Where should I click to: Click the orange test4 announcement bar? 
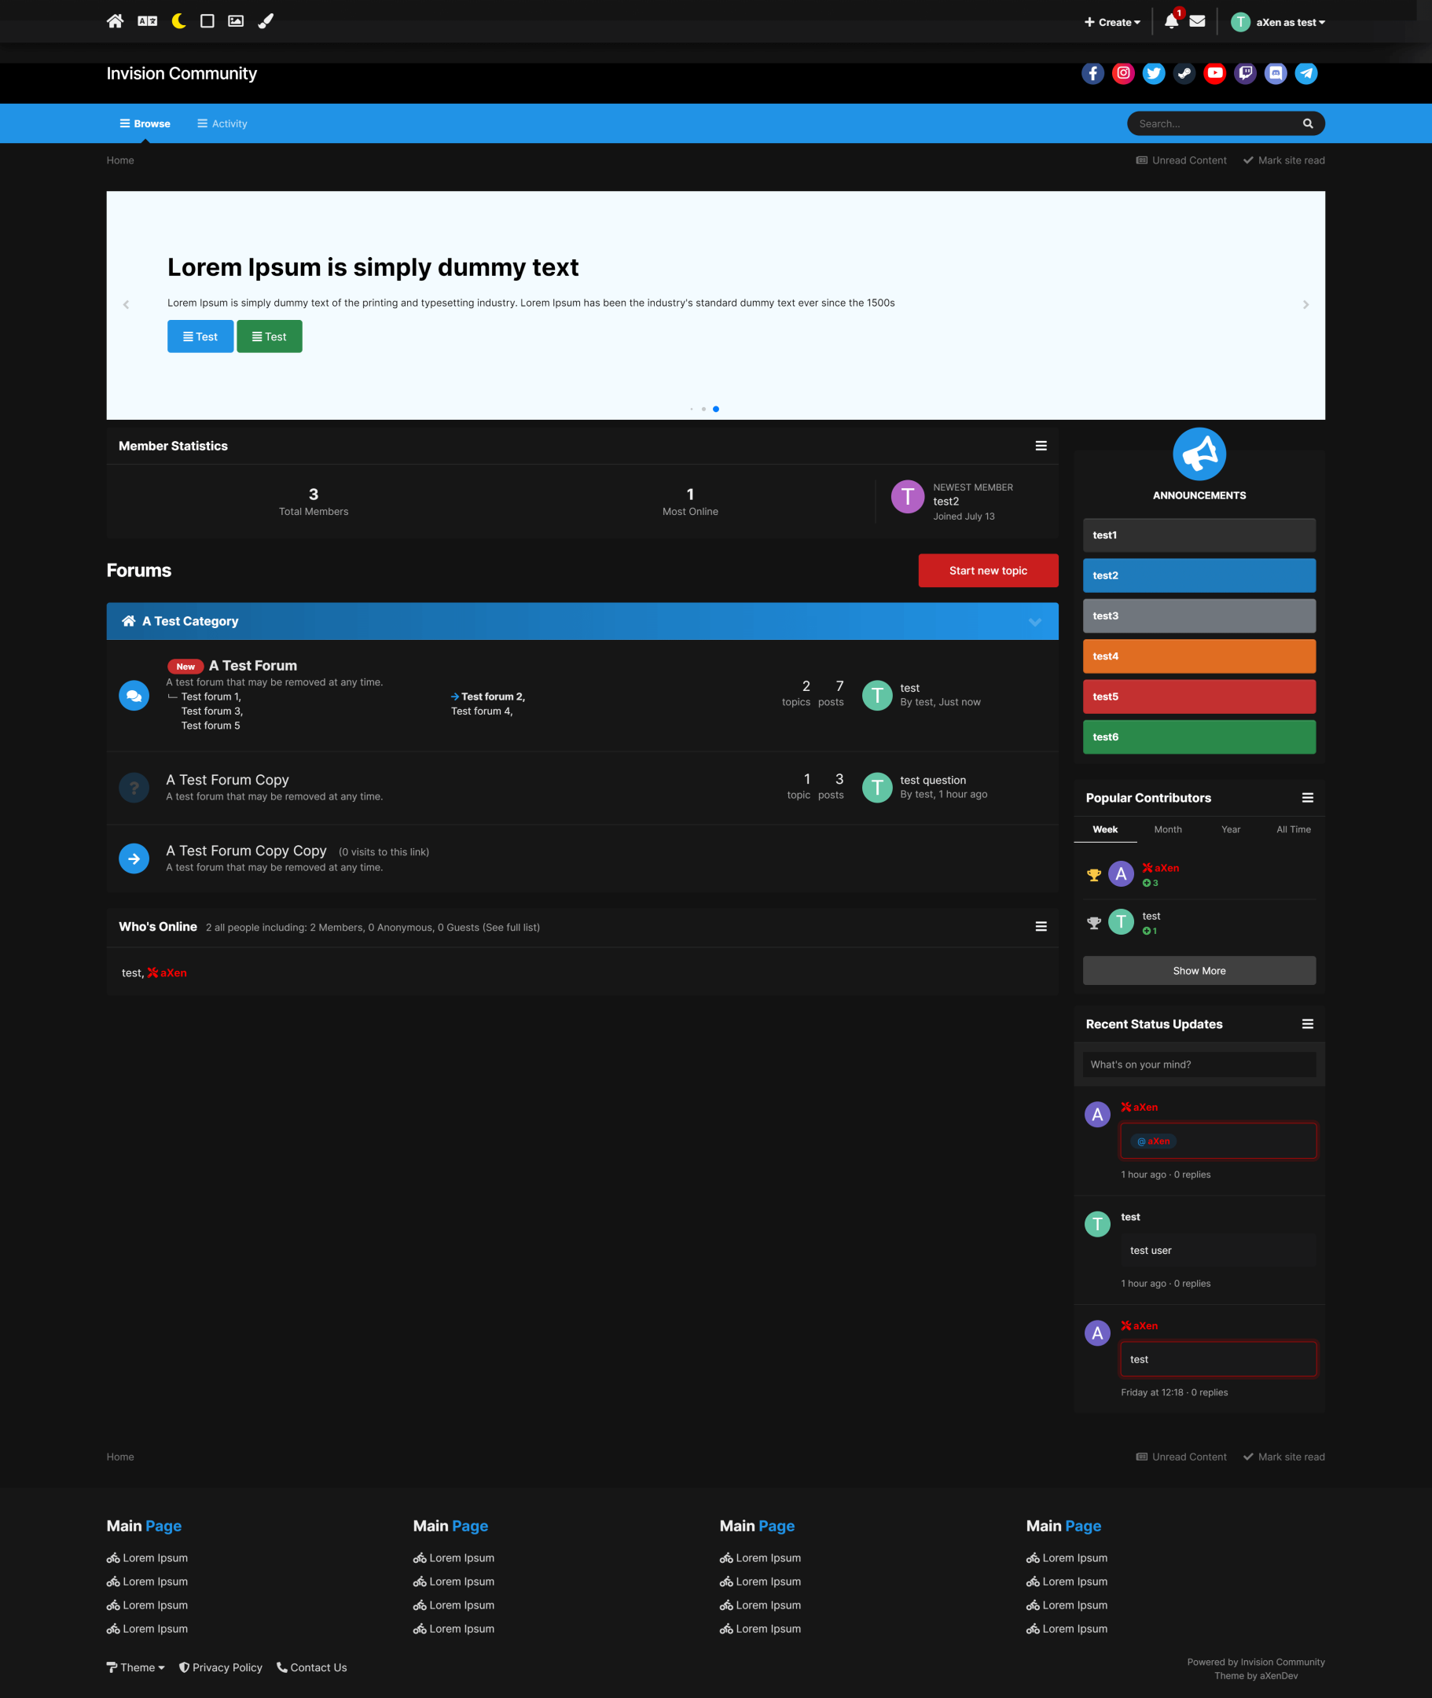click(1199, 656)
